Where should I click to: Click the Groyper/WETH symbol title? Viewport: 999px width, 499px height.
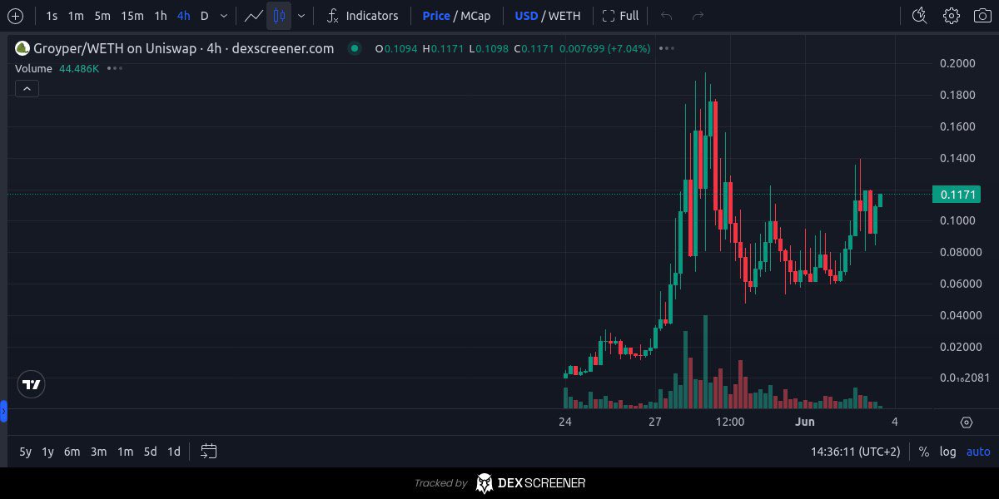(x=183, y=48)
